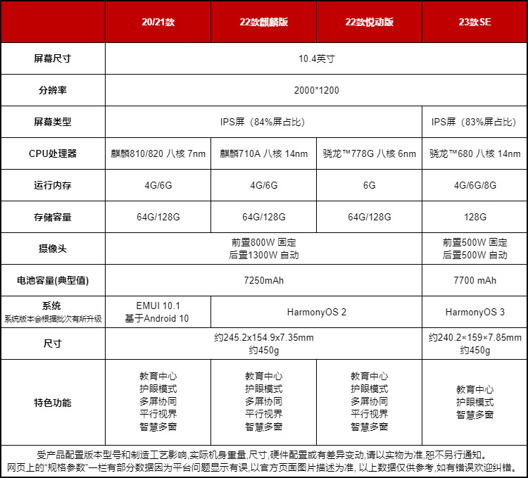
Task: Click 64G/128G storage cell under 22款悦动版
Action: point(369,217)
